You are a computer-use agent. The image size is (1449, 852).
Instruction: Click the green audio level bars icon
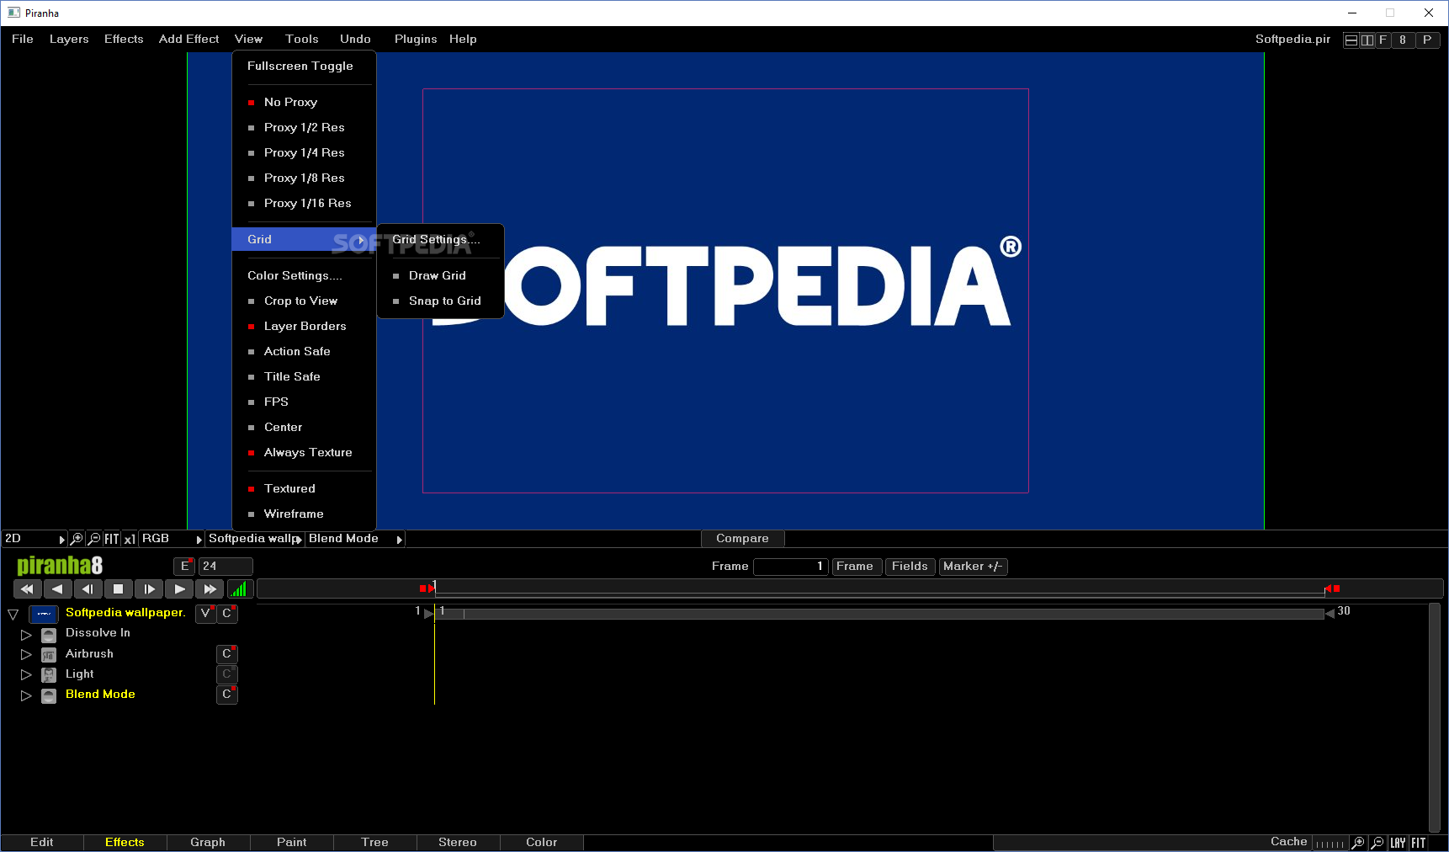click(x=240, y=589)
